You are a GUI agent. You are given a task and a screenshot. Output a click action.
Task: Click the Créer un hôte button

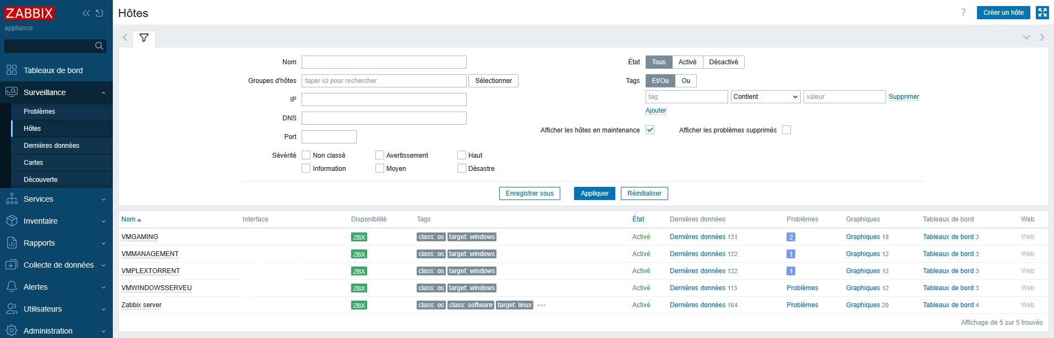[1003, 13]
